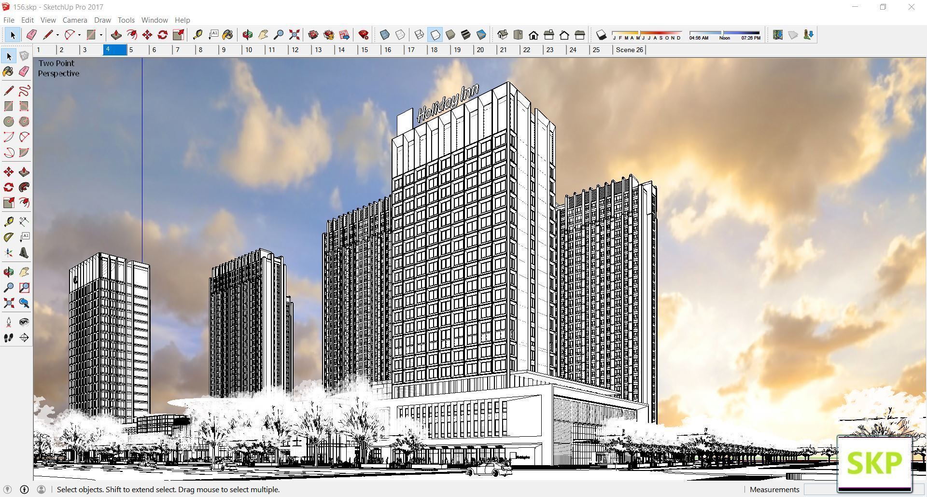Select the Walk footprints tool
This screenshot has width=927, height=497.
pos(9,338)
